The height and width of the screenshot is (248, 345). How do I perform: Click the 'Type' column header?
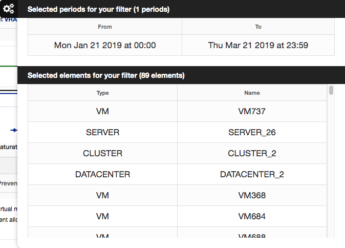click(x=102, y=93)
